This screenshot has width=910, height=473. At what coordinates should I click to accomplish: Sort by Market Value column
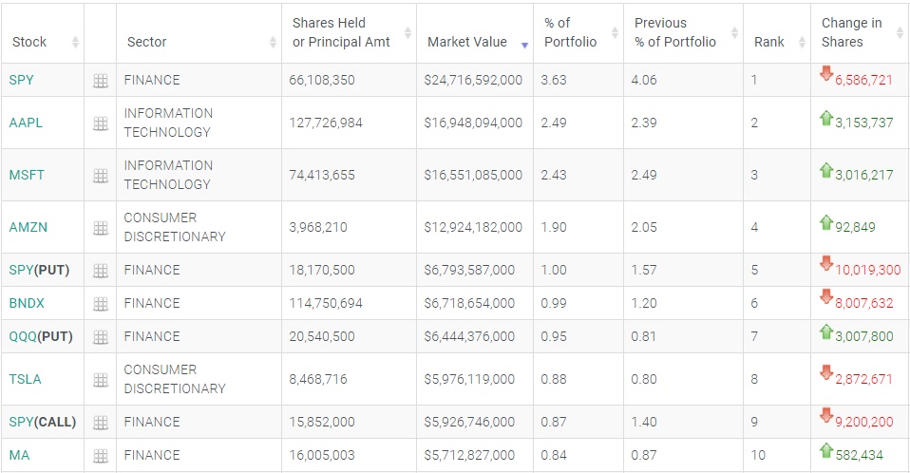(x=467, y=42)
